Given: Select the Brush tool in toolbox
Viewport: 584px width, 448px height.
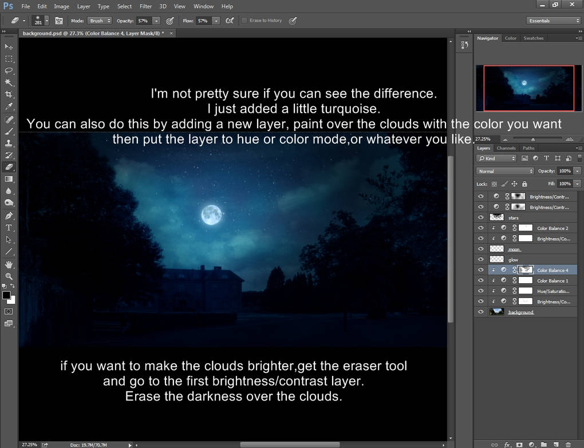Looking at the screenshot, I should point(9,132).
